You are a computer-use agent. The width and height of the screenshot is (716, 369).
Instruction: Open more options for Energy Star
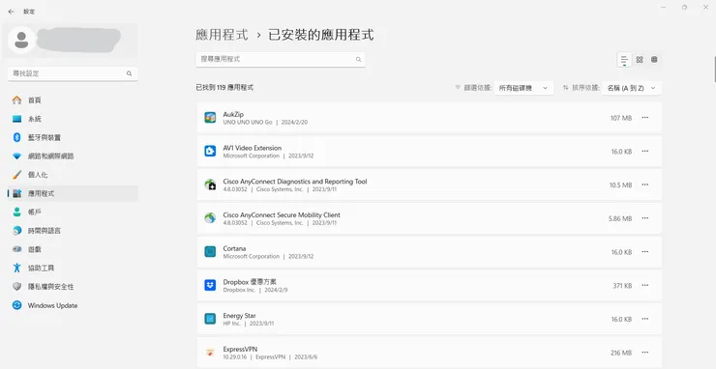pos(644,319)
